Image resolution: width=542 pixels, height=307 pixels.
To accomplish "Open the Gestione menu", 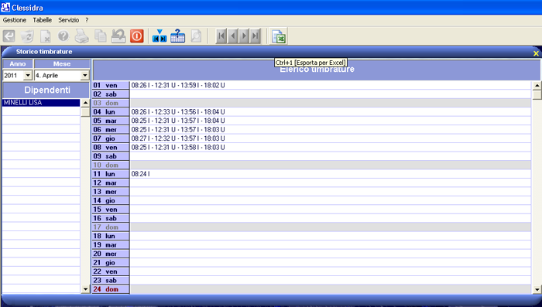I will coord(15,20).
